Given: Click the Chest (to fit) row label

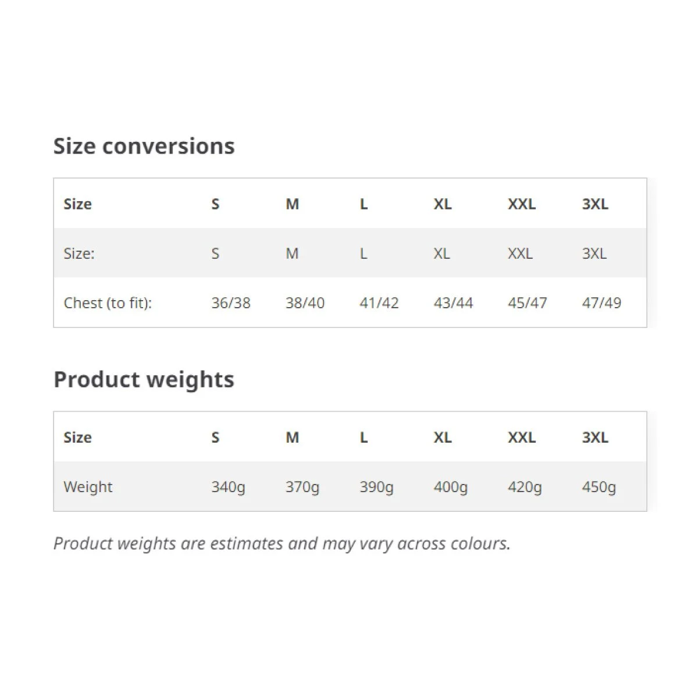Looking at the screenshot, I should coord(108,303).
